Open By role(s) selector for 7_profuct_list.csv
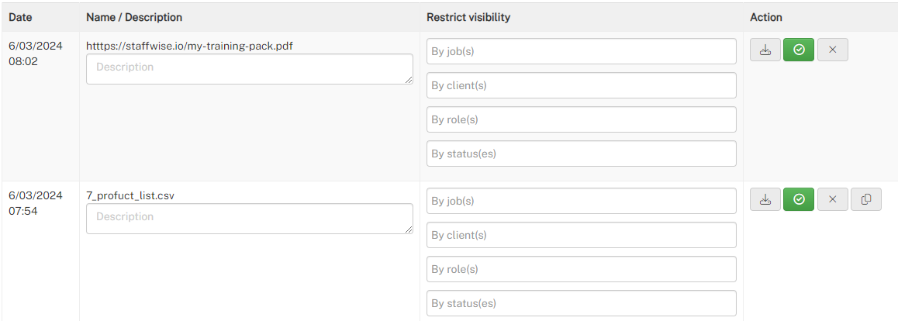Image resolution: width=898 pixels, height=321 pixels. click(582, 269)
